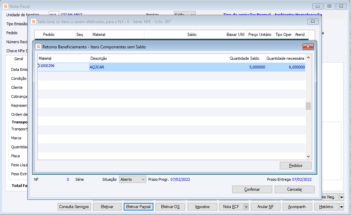The image size is (351, 215).
Task: Click Prazo Progr. date 07/02/2022
Action: (180, 179)
